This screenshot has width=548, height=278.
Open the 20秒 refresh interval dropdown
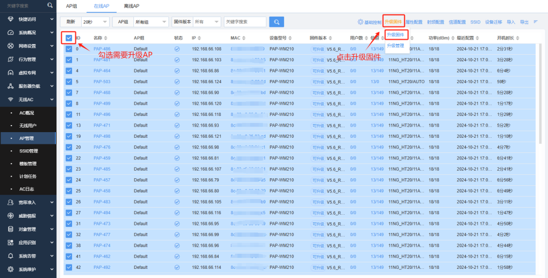coord(95,22)
